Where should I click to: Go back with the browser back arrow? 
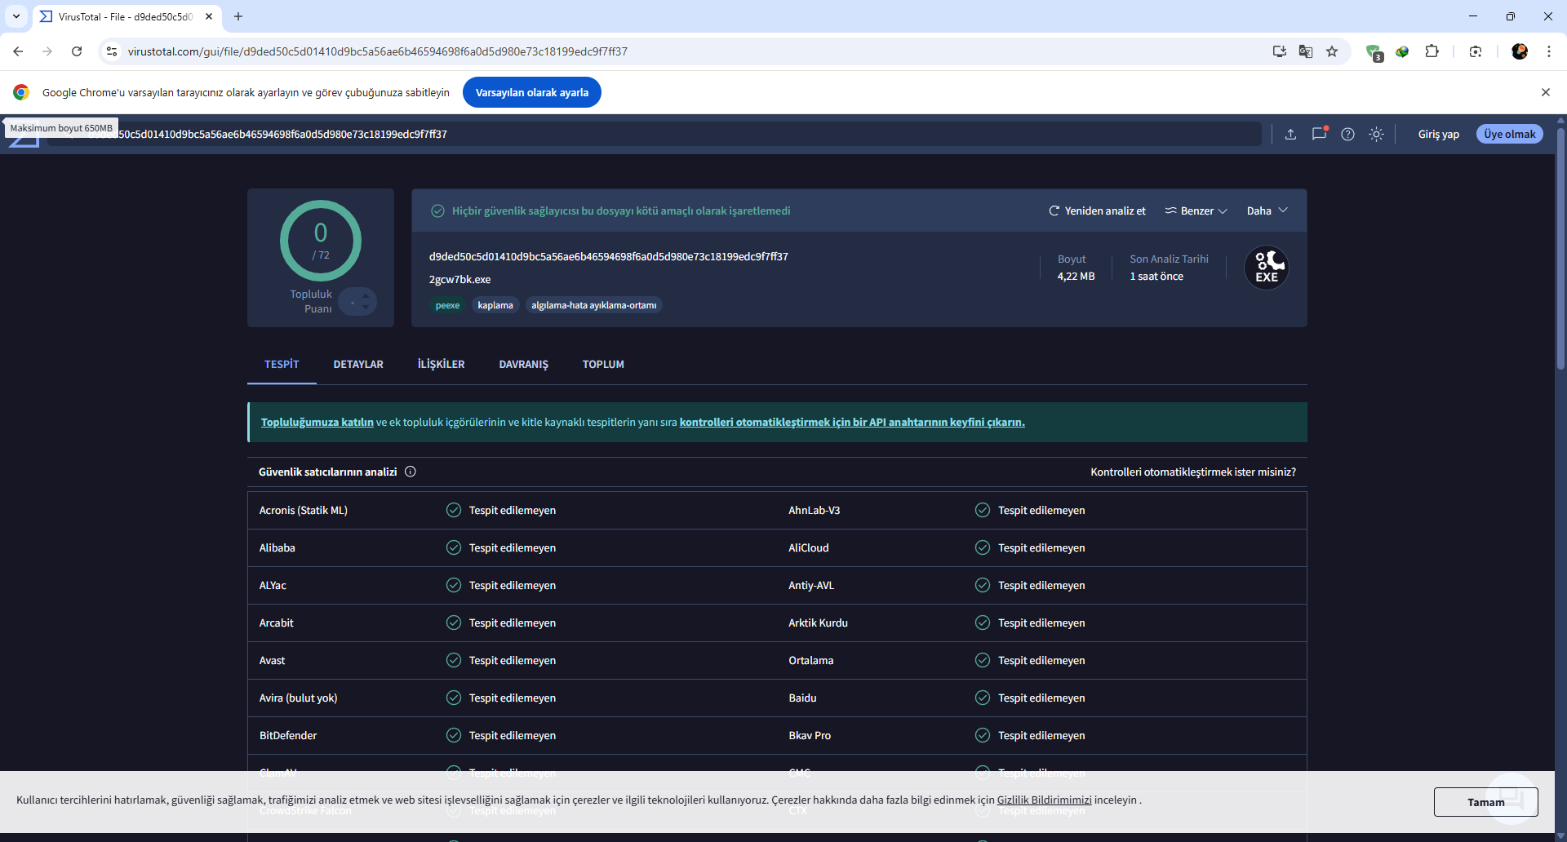tap(18, 51)
